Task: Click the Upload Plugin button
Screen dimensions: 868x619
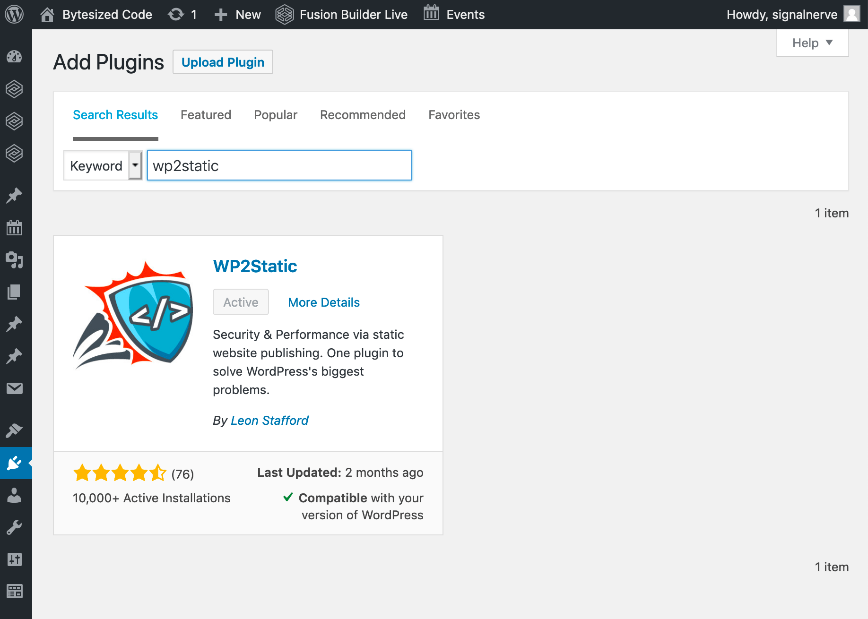Action: [x=222, y=62]
